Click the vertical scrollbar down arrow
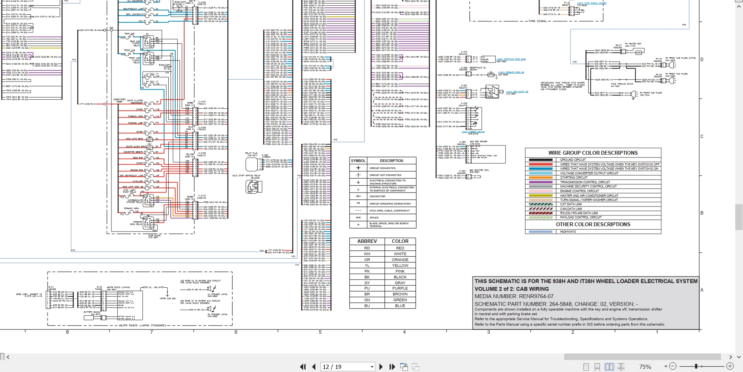 coord(739,357)
